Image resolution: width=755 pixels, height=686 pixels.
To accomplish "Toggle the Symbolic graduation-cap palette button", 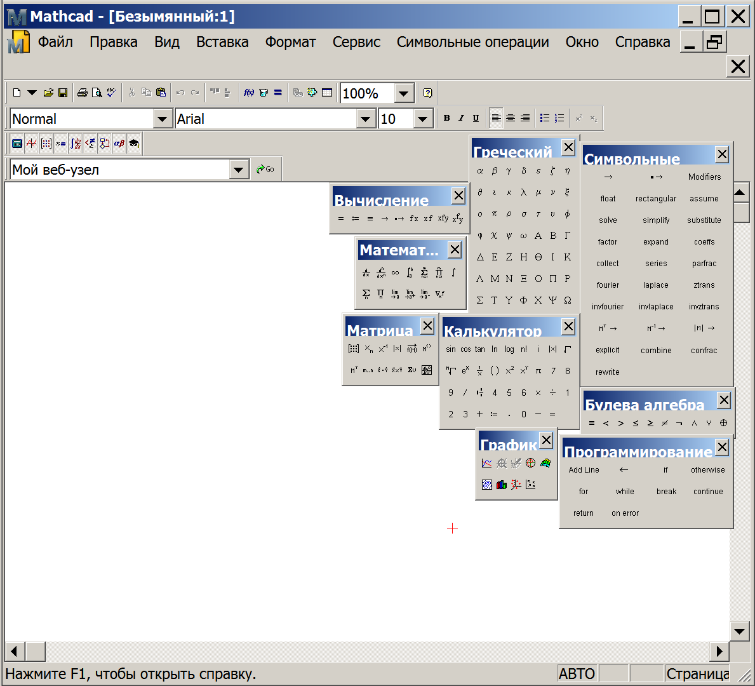I will (x=134, y=143).
